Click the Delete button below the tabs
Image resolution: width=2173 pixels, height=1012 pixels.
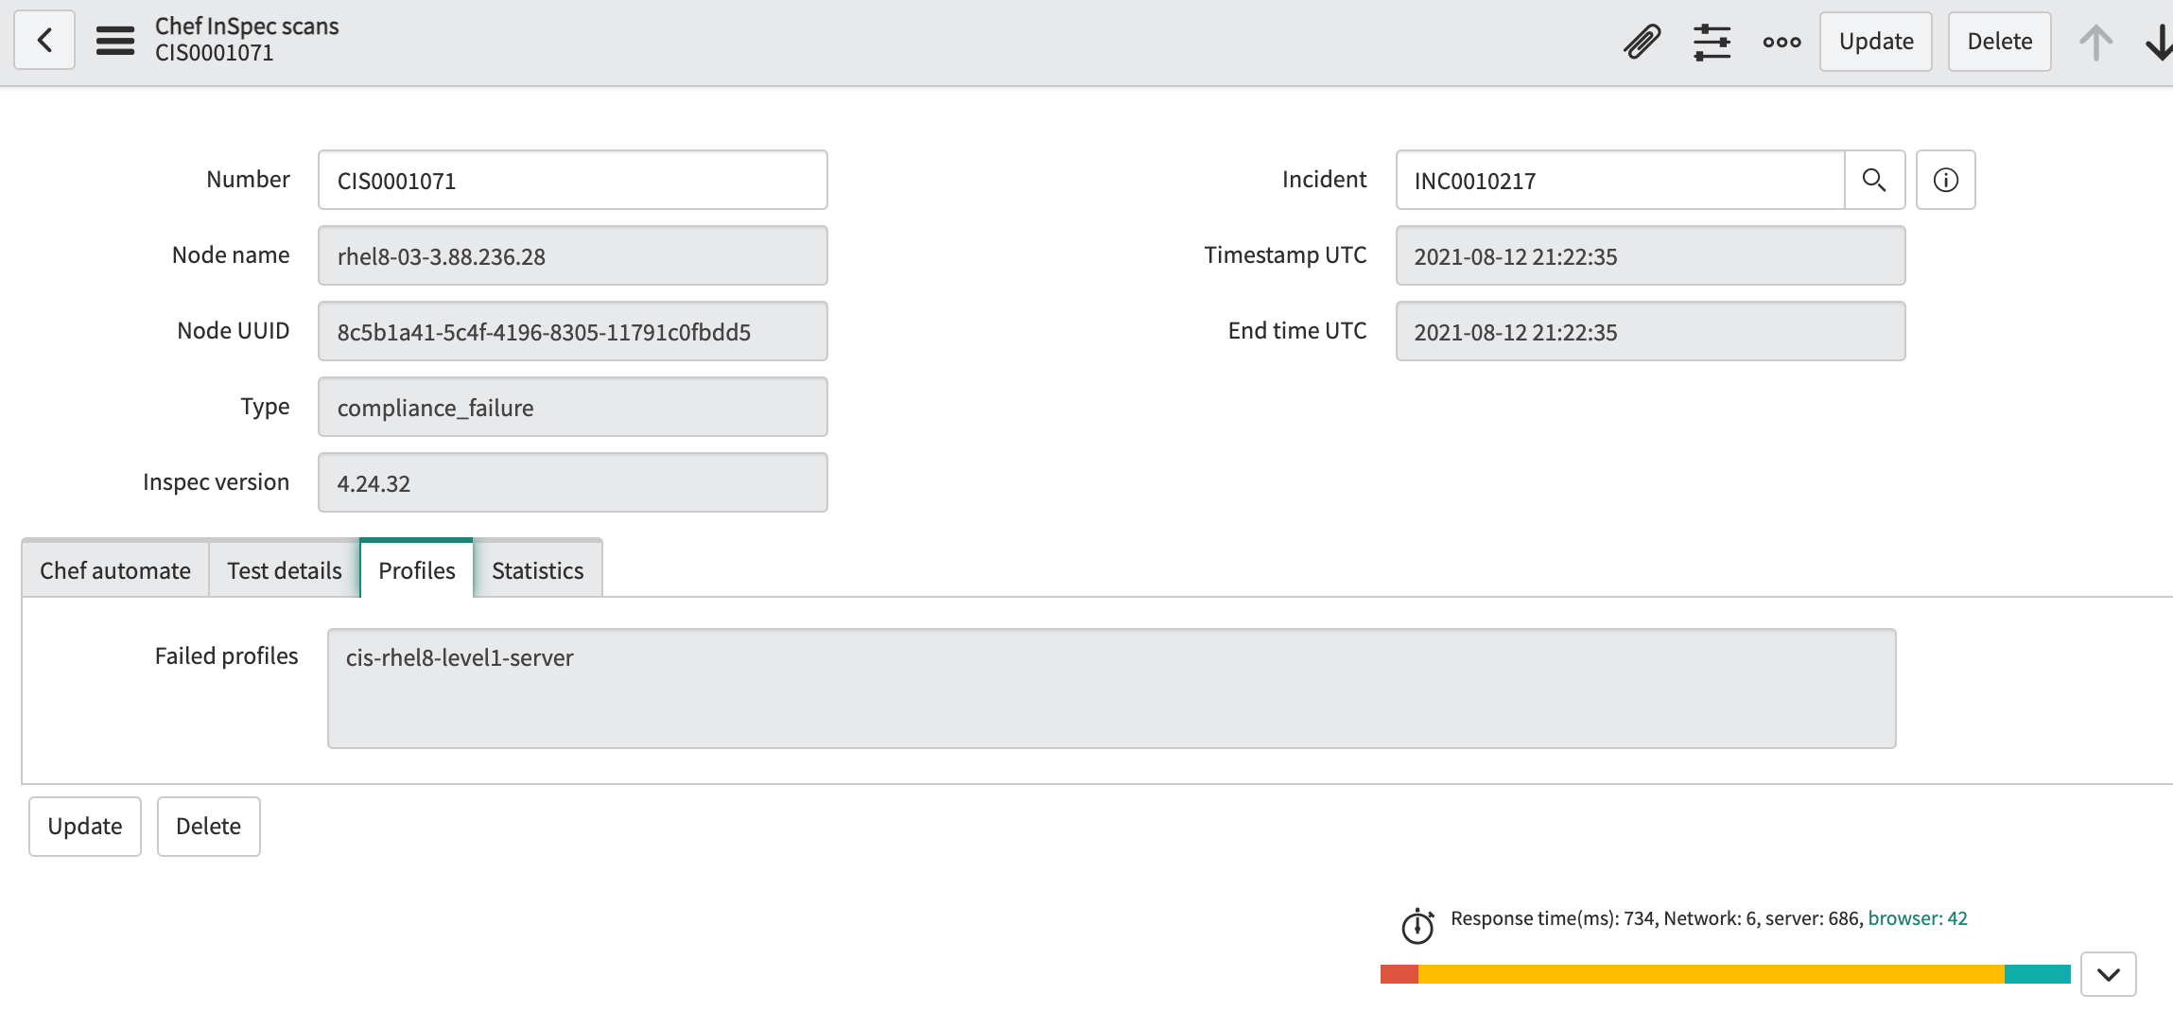pyautogui.click(x=208, y=826)
